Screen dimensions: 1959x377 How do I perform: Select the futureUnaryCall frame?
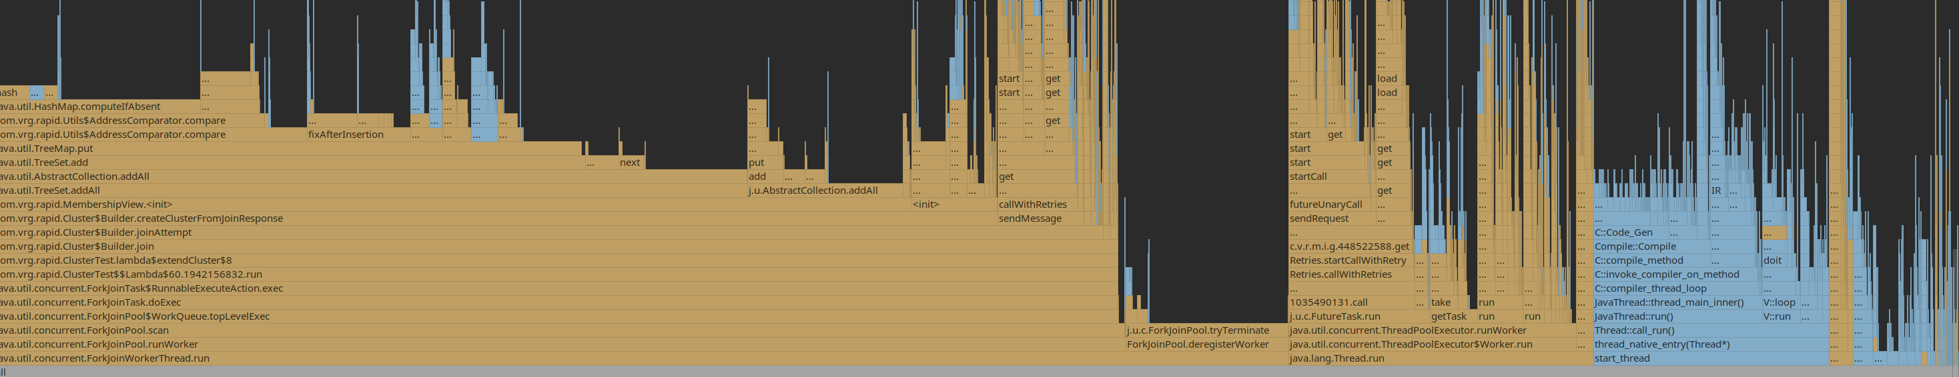tap(1332, 204)
